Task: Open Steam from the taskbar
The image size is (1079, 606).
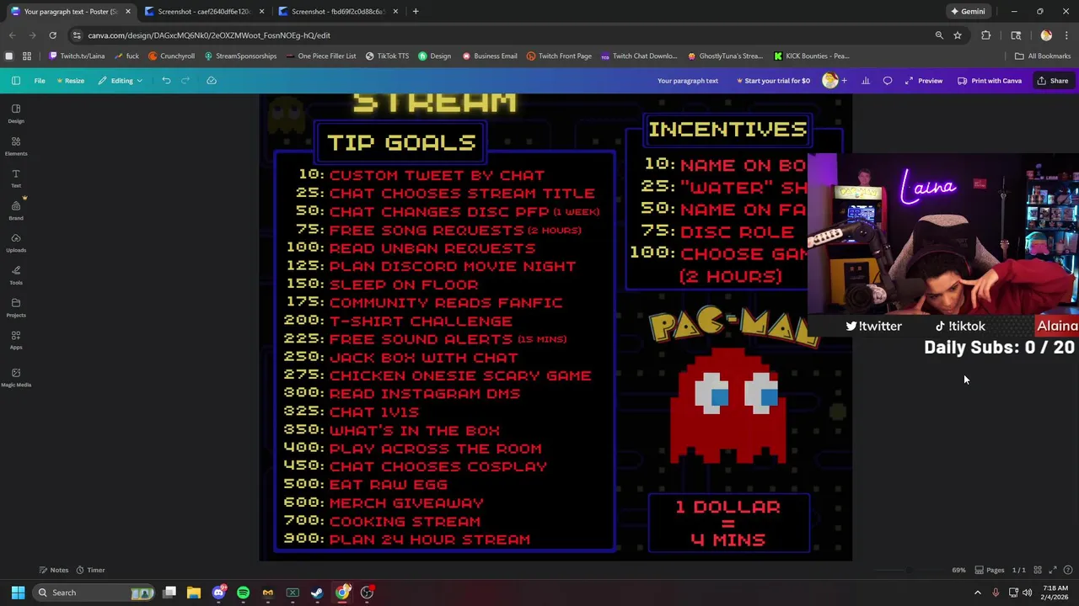Action: pos(317,593)
